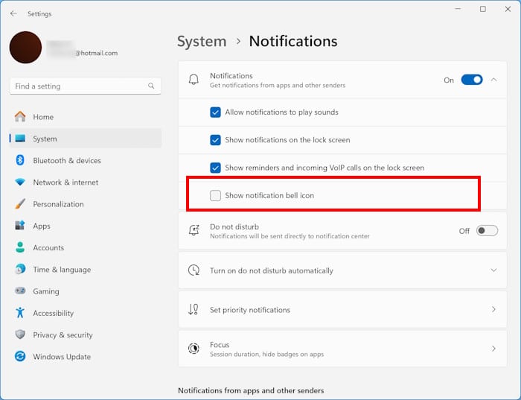This screenshot has height=400, width=521.
Task: Click the Personalization paintbrush icon
Action: pos(19,204)
